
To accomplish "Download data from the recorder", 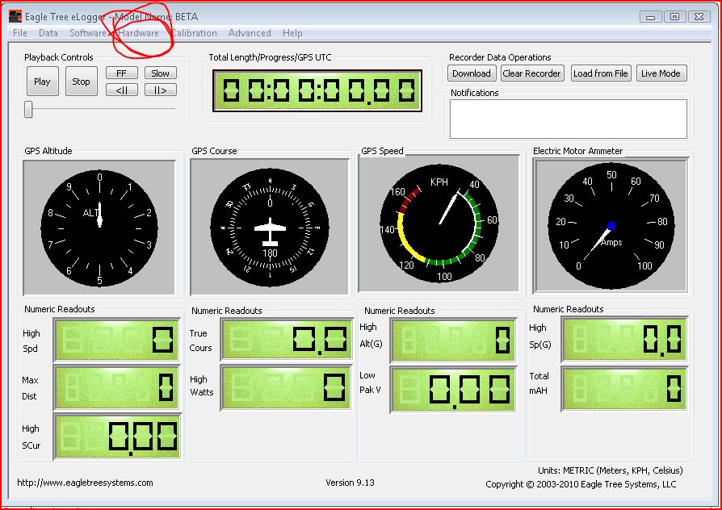I will pyautogui.click(x=472, y=73).
